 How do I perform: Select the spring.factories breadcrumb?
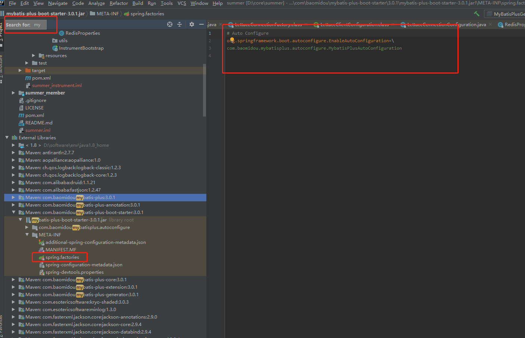click(144, 13)
